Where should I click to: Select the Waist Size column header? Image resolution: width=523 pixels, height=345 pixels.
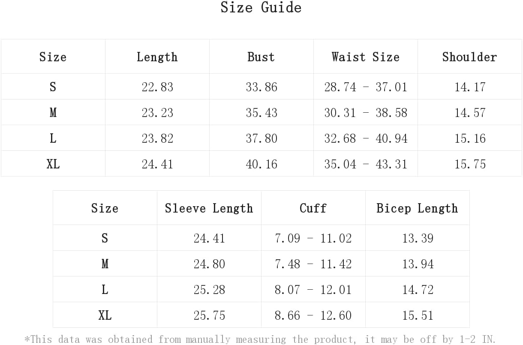(x=365, y=57)
